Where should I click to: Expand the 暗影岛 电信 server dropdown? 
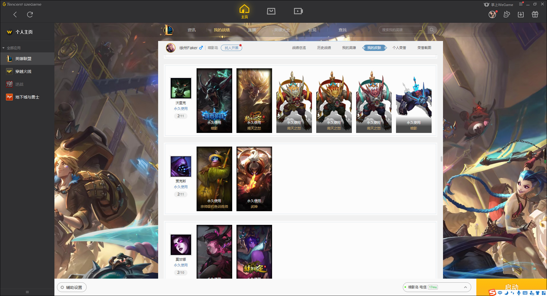437,287
